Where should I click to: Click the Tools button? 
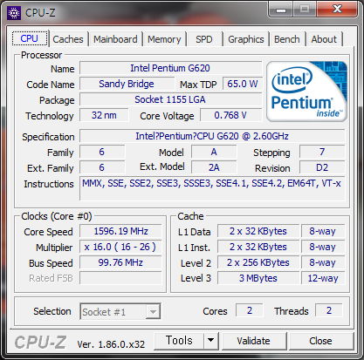179,341
